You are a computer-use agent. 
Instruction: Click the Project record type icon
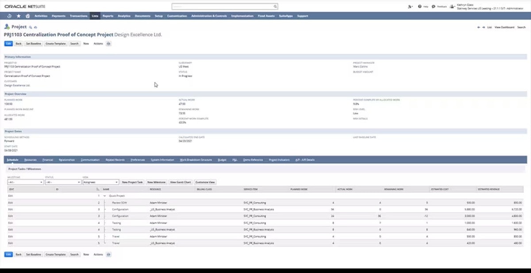[8, 27]
